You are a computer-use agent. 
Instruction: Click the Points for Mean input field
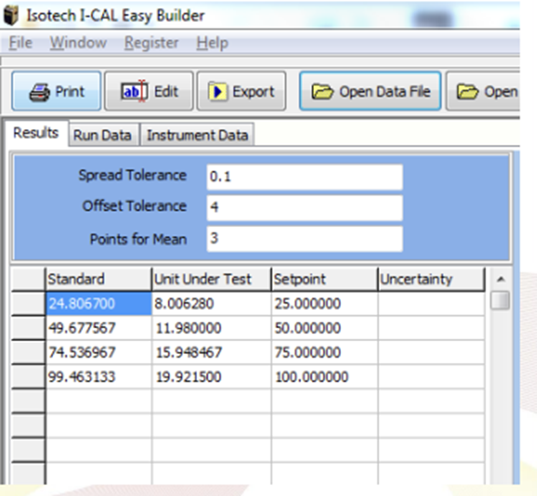coord(305,239)
